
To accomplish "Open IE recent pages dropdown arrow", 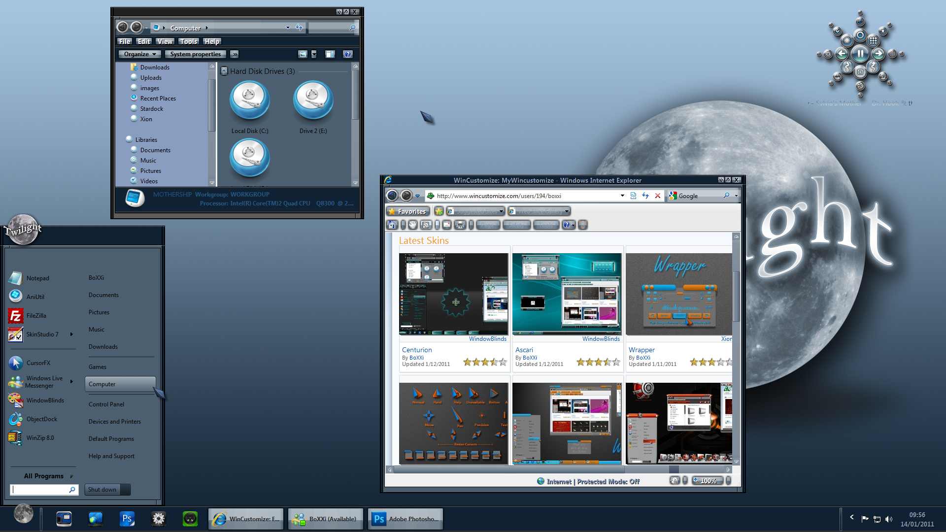I will click(x=417, y=196).
